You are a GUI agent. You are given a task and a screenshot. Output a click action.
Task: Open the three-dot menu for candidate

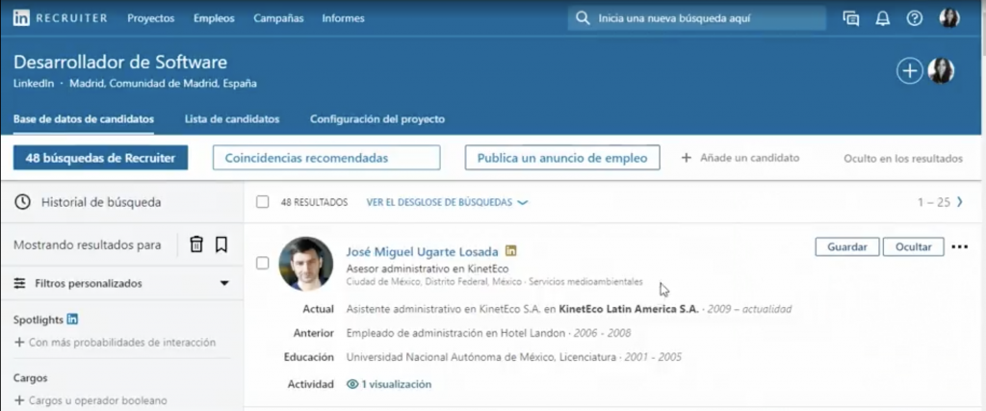[959, 246]
